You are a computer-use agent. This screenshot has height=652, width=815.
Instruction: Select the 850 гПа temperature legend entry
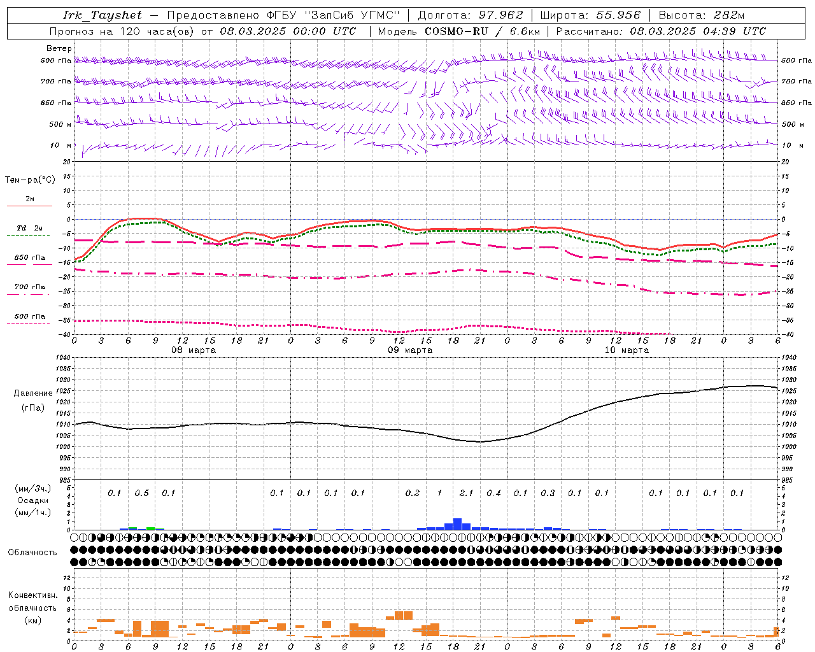pos(30,258)
